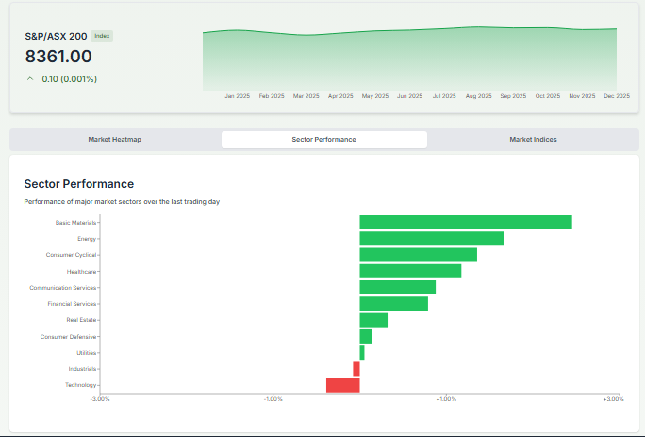Click the Sector Performance heading
The width and height of the screenshot is (645, 437).
[x=79, y=184]
